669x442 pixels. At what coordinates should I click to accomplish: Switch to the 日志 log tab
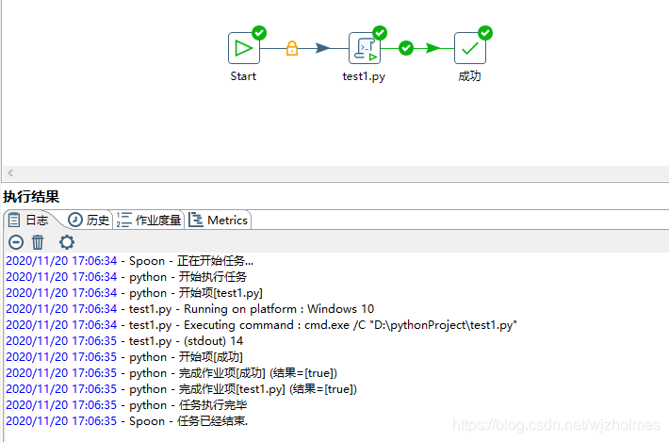coord(29,221)
